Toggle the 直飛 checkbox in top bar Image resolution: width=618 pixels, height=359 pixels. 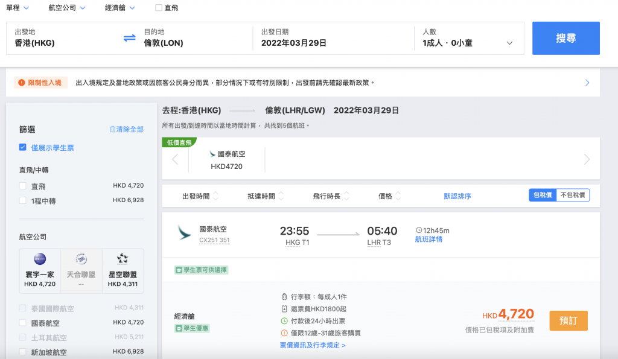159,8
